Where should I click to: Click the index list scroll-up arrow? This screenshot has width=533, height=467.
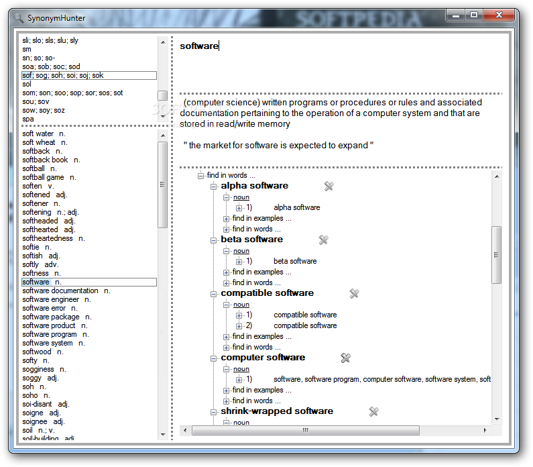click(x=163, y=42)
